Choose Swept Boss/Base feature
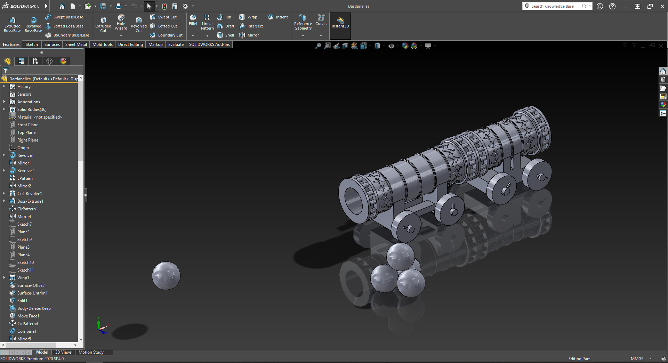This screenshot has width=668, height=363. click(x=64, y=17)
